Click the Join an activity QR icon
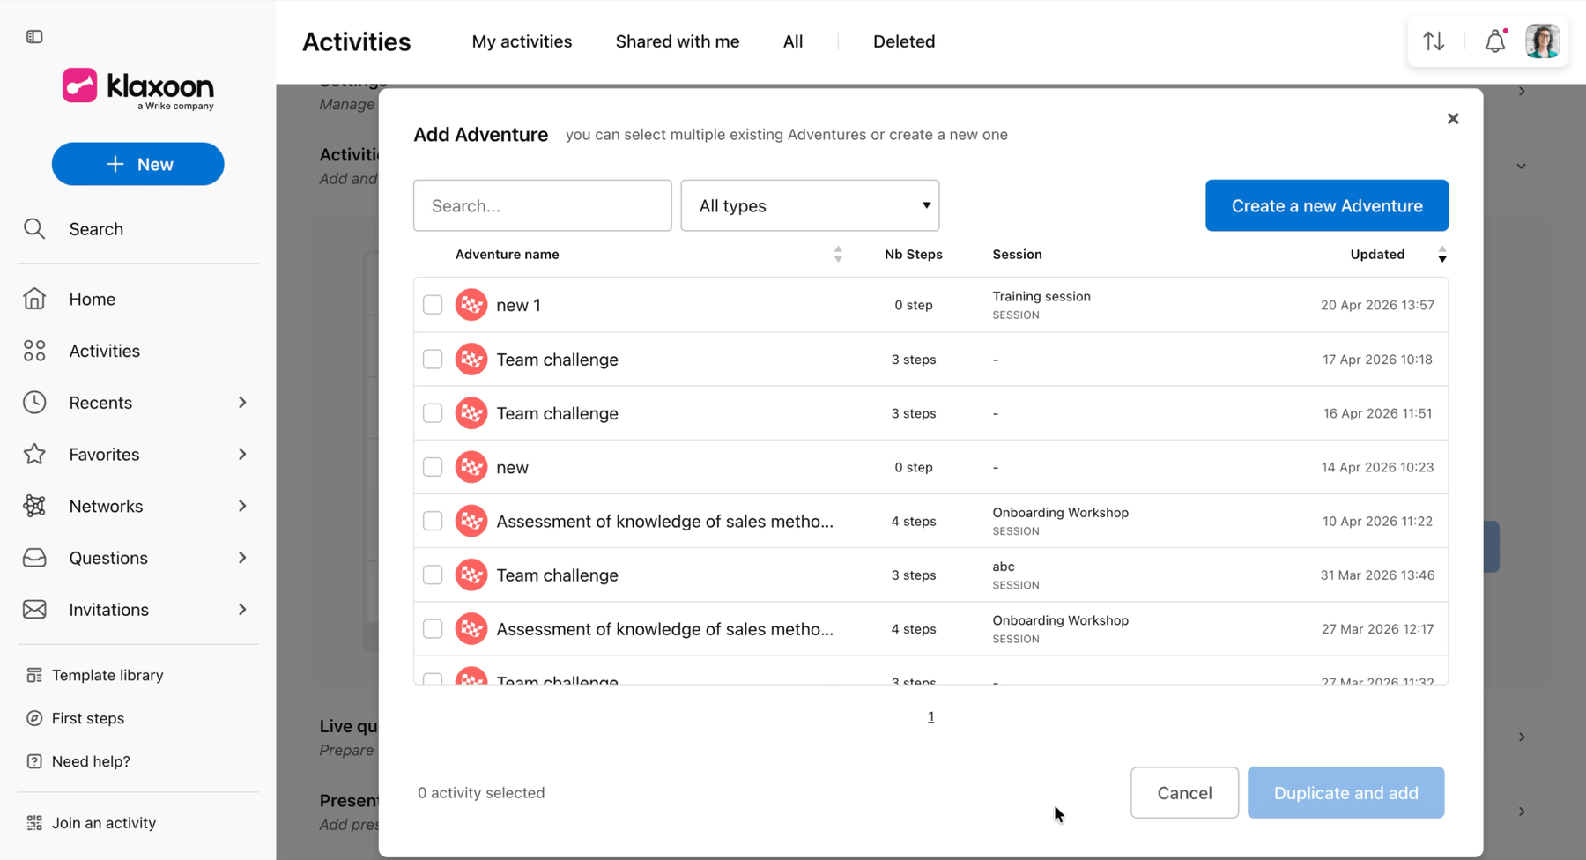 pyautogui.click(x=34, y=823)
